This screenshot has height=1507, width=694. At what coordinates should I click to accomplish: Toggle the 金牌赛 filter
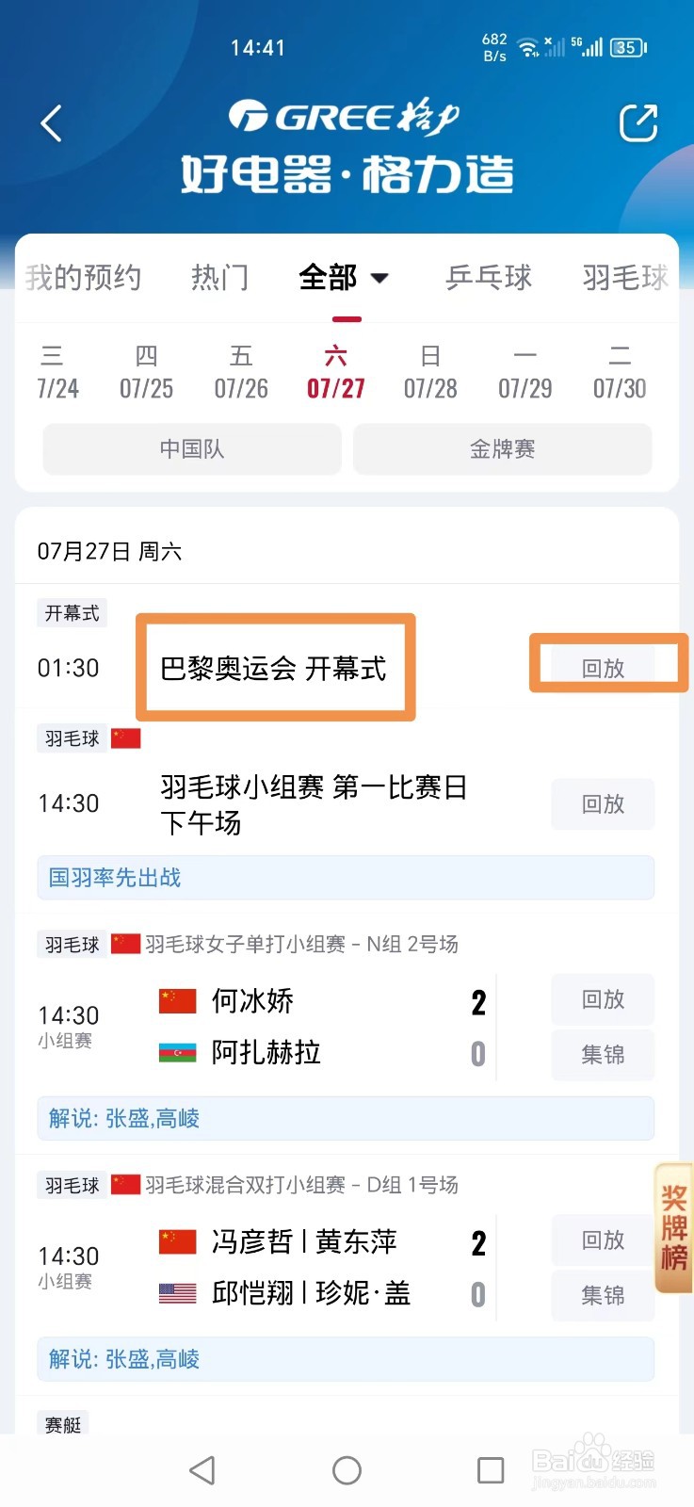502,449
